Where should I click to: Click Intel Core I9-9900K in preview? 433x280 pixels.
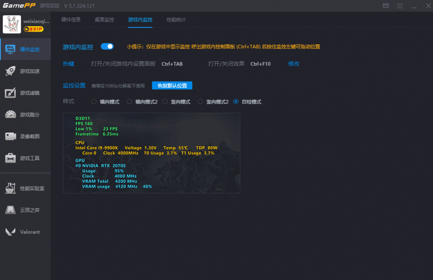point(97,148)
